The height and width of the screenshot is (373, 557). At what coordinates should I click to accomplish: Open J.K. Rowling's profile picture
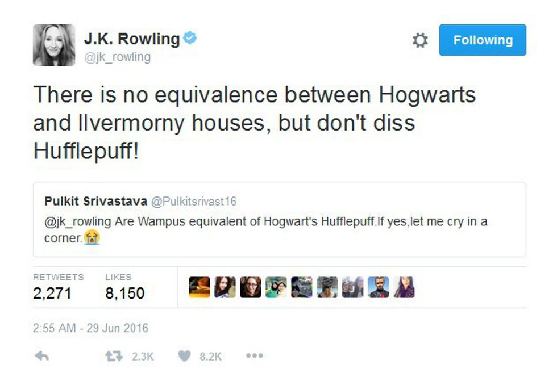coord(54,45)
